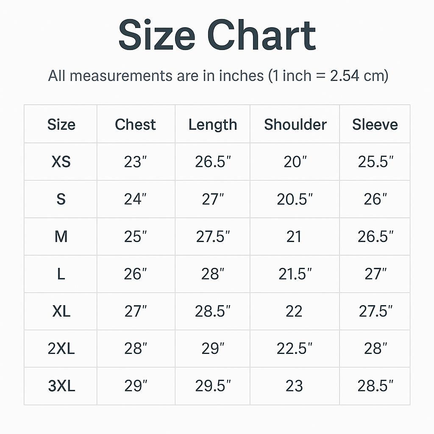
Task: Click the XL size row label
Action: (x=61, y=312)
